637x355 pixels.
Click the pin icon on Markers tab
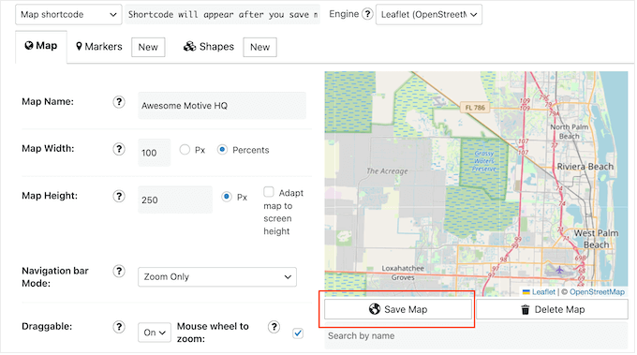click(80, 47)
